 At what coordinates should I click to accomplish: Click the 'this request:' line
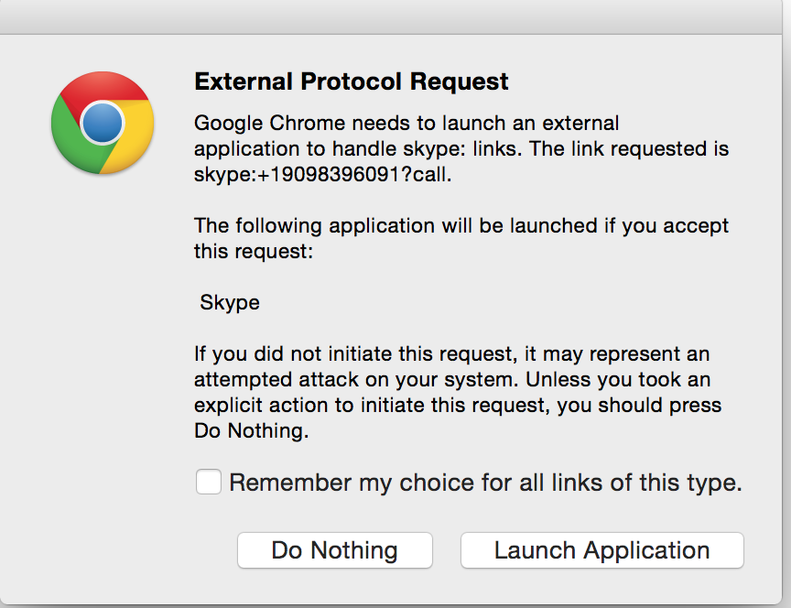254,251
